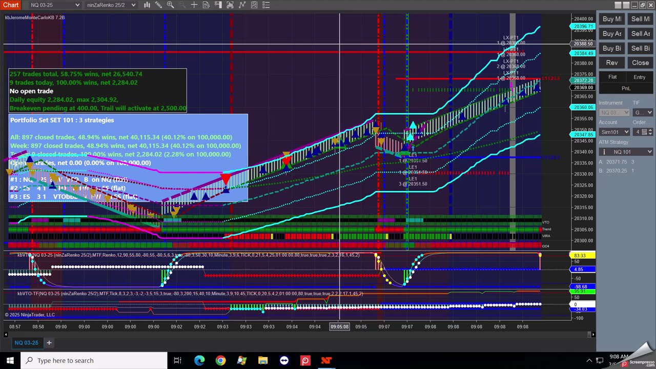Select the drawing tools pencil icon
The width and height of the screenshot is (656, 369).
[x=158, y=5]
